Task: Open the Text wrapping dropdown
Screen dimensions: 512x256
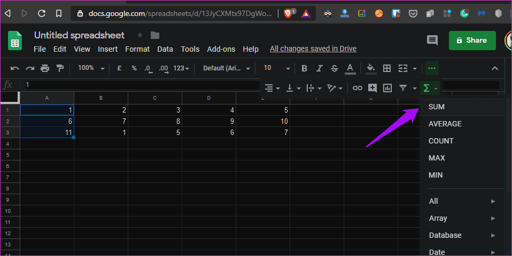Action: coord(314,88)
